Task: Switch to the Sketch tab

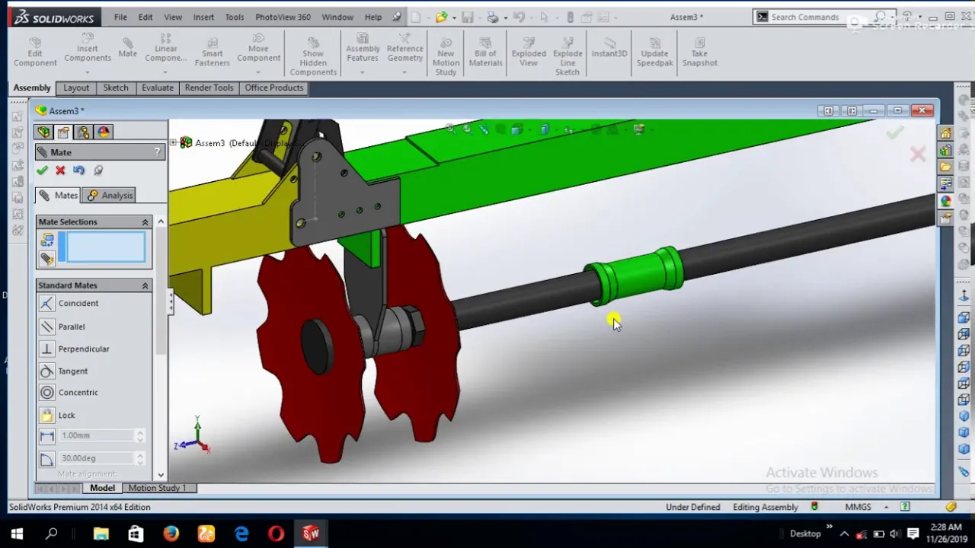Action: click(x=116, y=88)
